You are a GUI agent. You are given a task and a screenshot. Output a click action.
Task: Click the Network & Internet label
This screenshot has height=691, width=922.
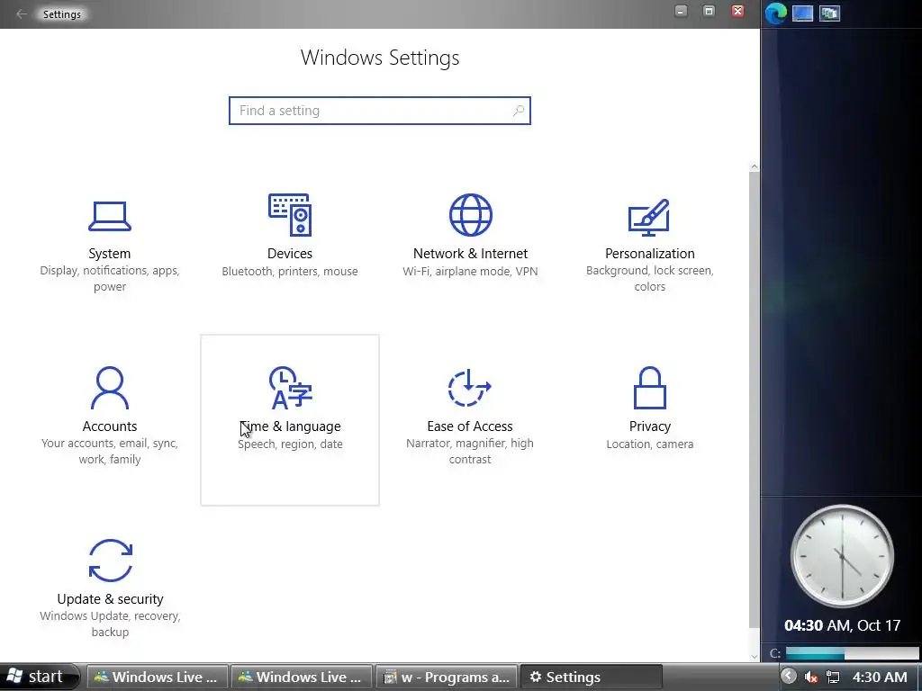click(x=470, y=253)
